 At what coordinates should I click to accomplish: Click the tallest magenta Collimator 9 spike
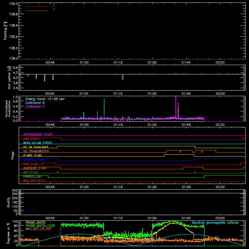[x=176, y=107]
